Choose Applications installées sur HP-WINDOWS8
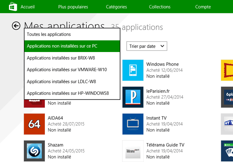233x165 pixels. pos(72,93)
